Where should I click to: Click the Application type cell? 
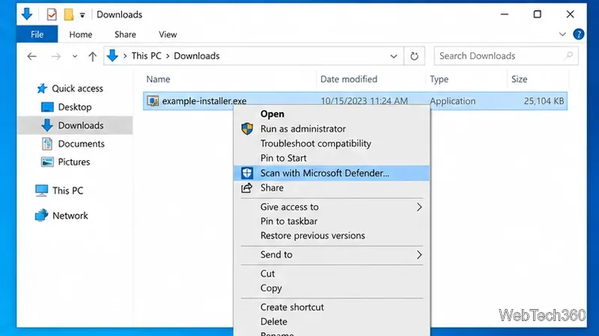click(453, 101)
